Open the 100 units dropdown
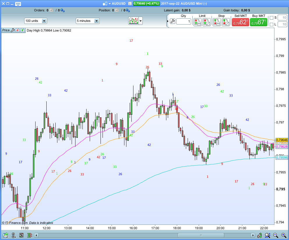 point(36,21)
